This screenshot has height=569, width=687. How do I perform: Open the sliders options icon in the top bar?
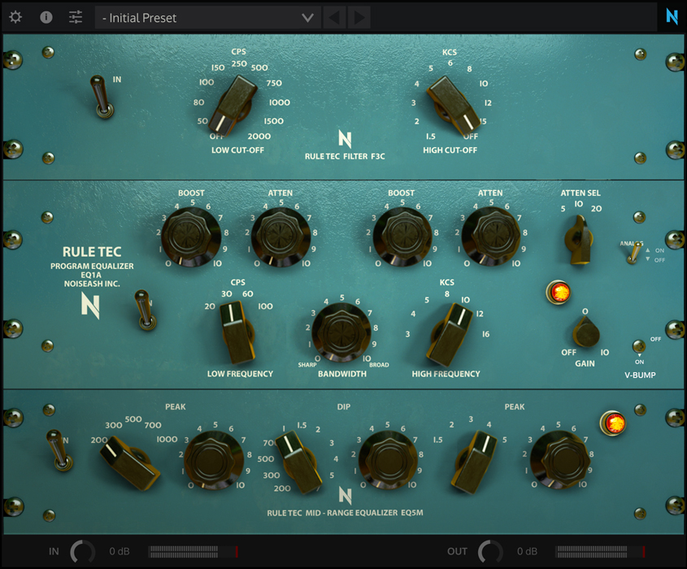[76, 18]
